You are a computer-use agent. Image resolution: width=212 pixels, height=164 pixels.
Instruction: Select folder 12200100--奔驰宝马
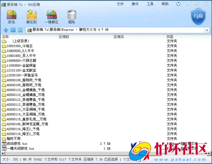pyautogui.click(x=20, y=75)
